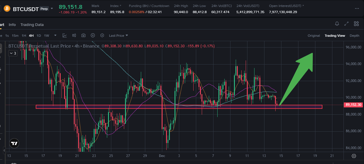Click the Mark price 89,151.2 value
Viewport: 364px width, 164px height.
98,12
